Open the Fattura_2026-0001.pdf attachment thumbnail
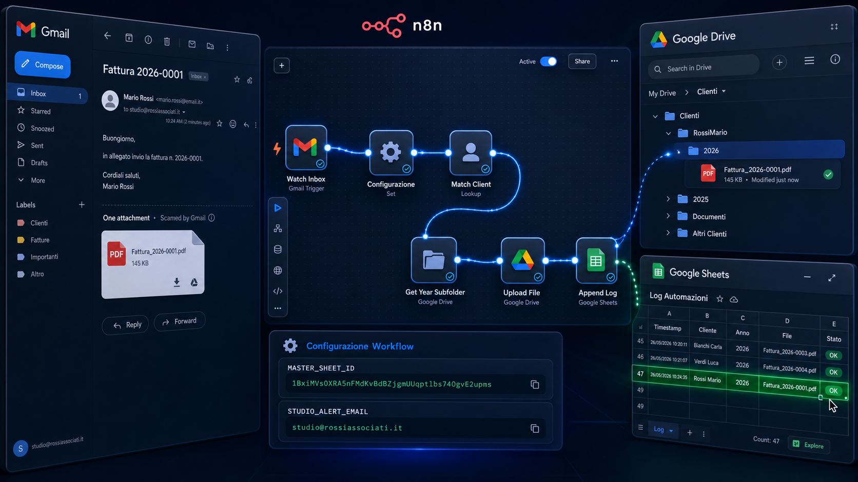 coord(153,264)
